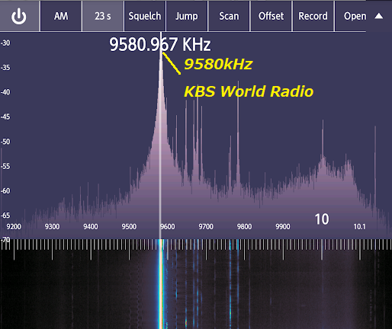The width and height of the screenshot is (392, 329).
Task: Select AM demodulation mode
Action: 61,16
